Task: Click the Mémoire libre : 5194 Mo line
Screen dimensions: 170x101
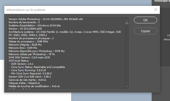Action: coord(23,48)
